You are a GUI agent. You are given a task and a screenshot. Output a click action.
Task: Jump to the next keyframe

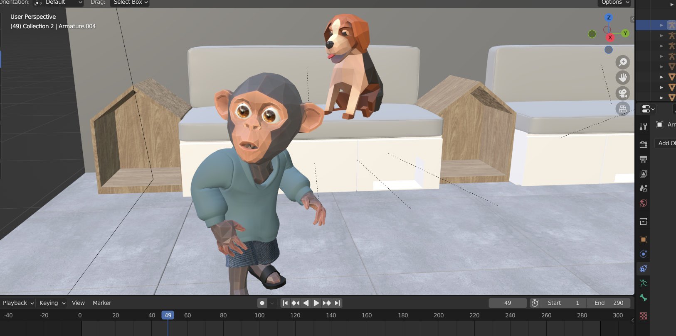pyautogui.click(x=327, y=303)
